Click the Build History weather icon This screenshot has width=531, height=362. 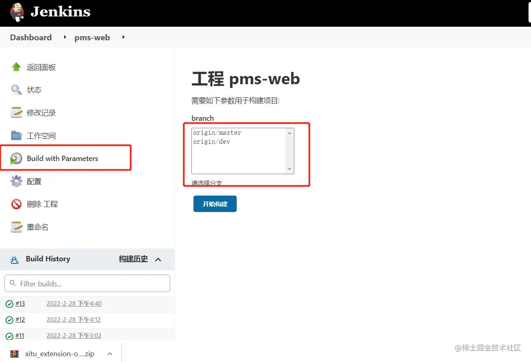[14, 259]
